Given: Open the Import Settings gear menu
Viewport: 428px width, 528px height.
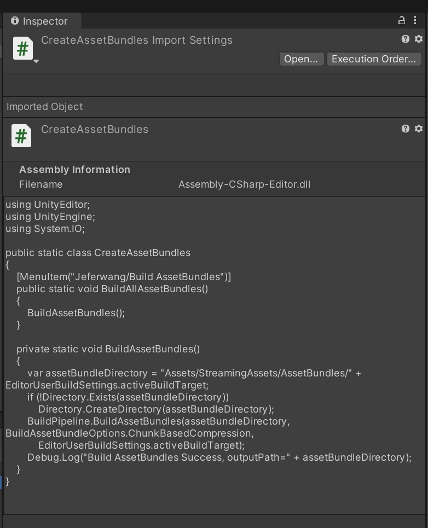Looking at the screenshot, I should pyautogui.click(x=419, y=39).
